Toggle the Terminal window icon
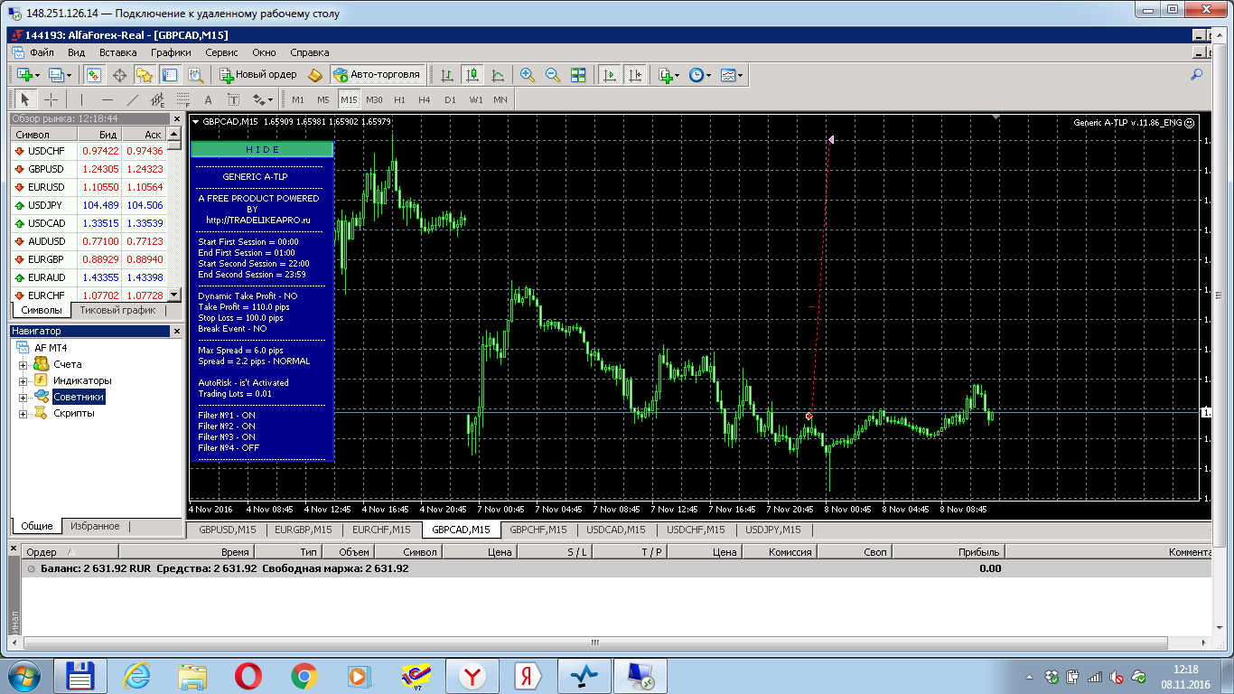Image resolution: width=1234 pixels, height=694 pixels. point(170,75)
